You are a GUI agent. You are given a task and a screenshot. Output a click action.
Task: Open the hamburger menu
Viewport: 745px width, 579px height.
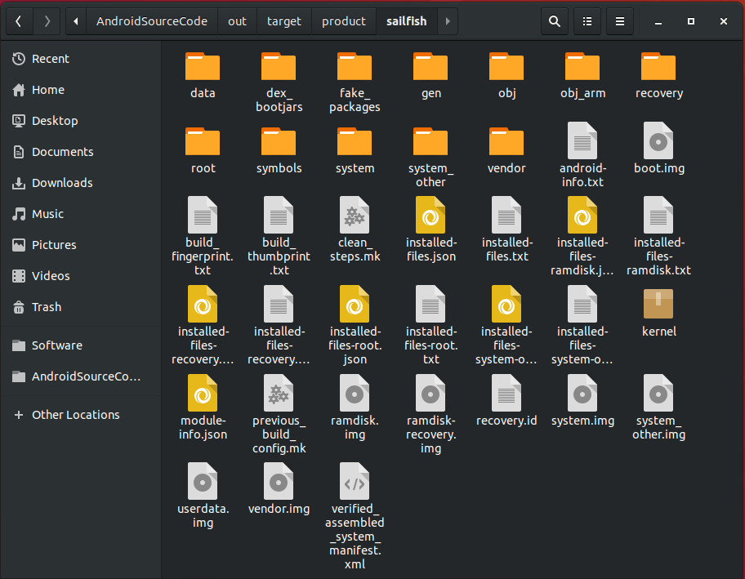click(x=619, y=21)
